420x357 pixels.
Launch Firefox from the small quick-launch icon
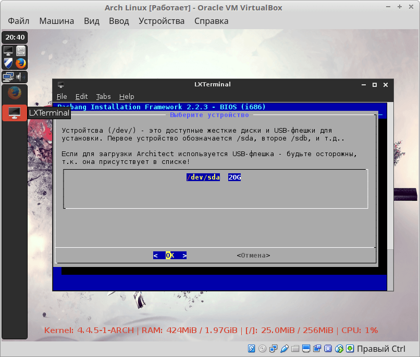point(21,63)
